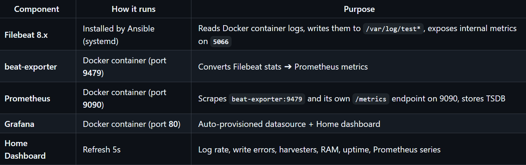Click the Docker container port 9090 cell
The image size is (526, 165).
(x=124, y=99)
